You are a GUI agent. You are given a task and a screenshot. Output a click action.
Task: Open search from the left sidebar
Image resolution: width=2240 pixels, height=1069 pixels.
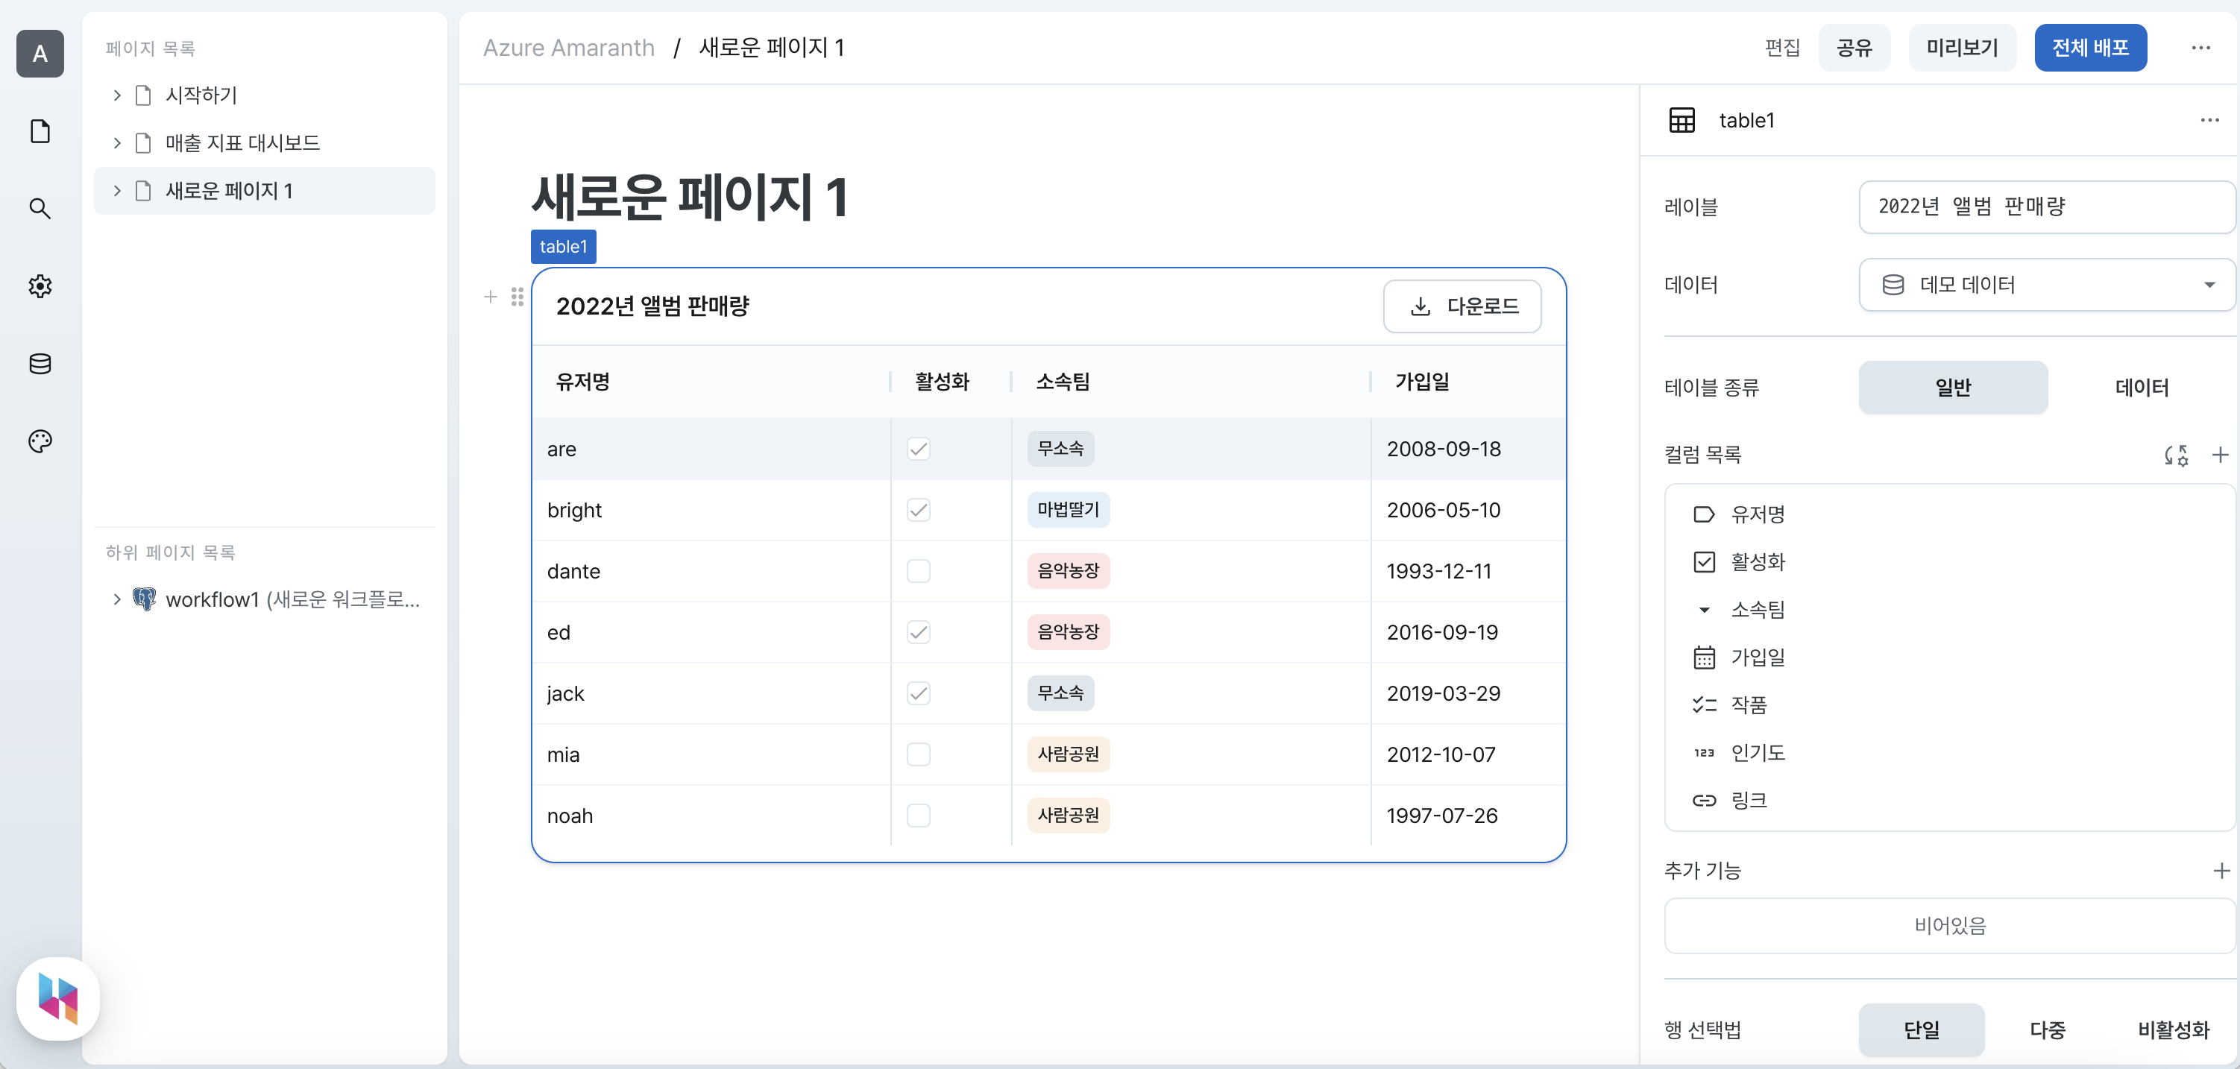40,209
